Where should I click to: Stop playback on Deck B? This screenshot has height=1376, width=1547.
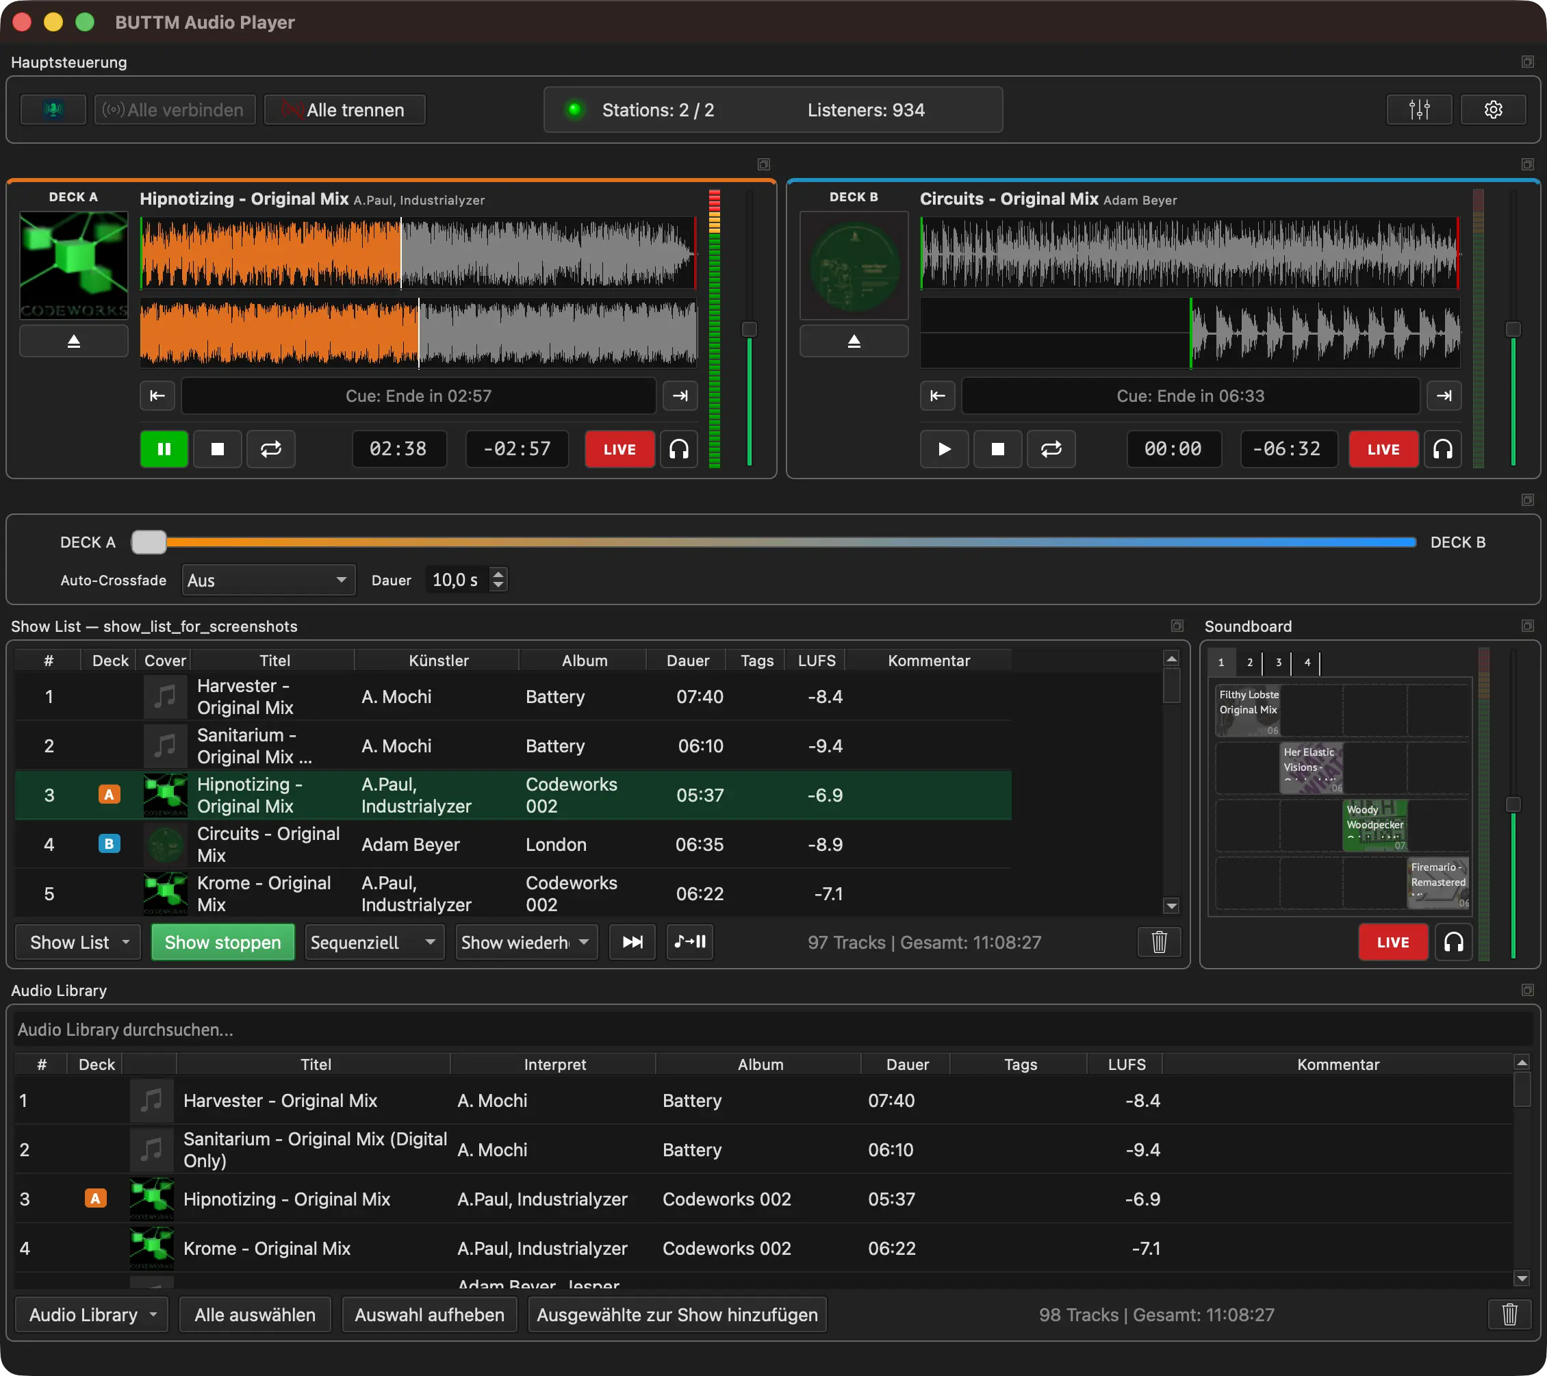click(997, 450)
